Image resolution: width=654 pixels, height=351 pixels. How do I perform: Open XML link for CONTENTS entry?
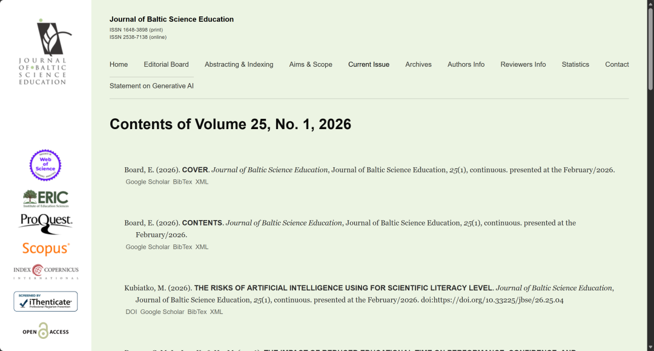(x=202, y=247)
